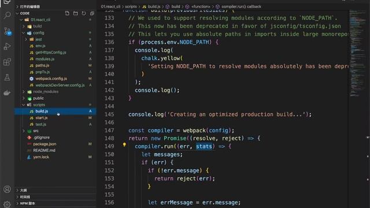Click 01.react_cli in the breadcrumb
This screenshot has width=370, height=208.
(x=110, y=6)
